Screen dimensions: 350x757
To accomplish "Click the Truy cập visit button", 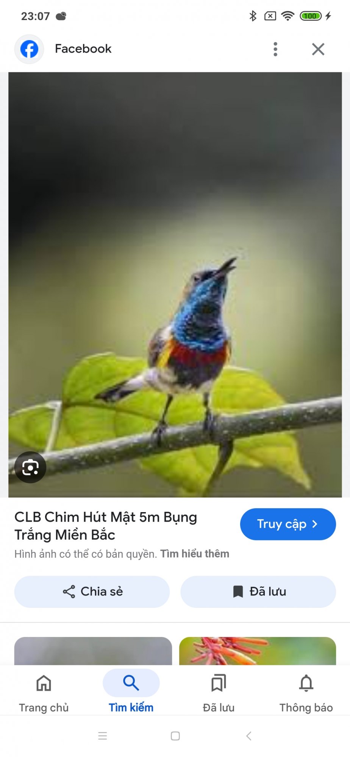I will [x=288, y=524].
